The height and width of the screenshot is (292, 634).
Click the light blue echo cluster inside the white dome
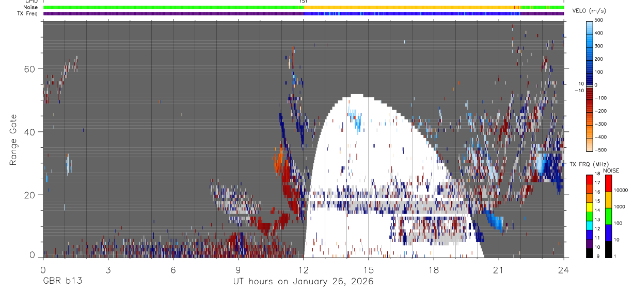355,119
